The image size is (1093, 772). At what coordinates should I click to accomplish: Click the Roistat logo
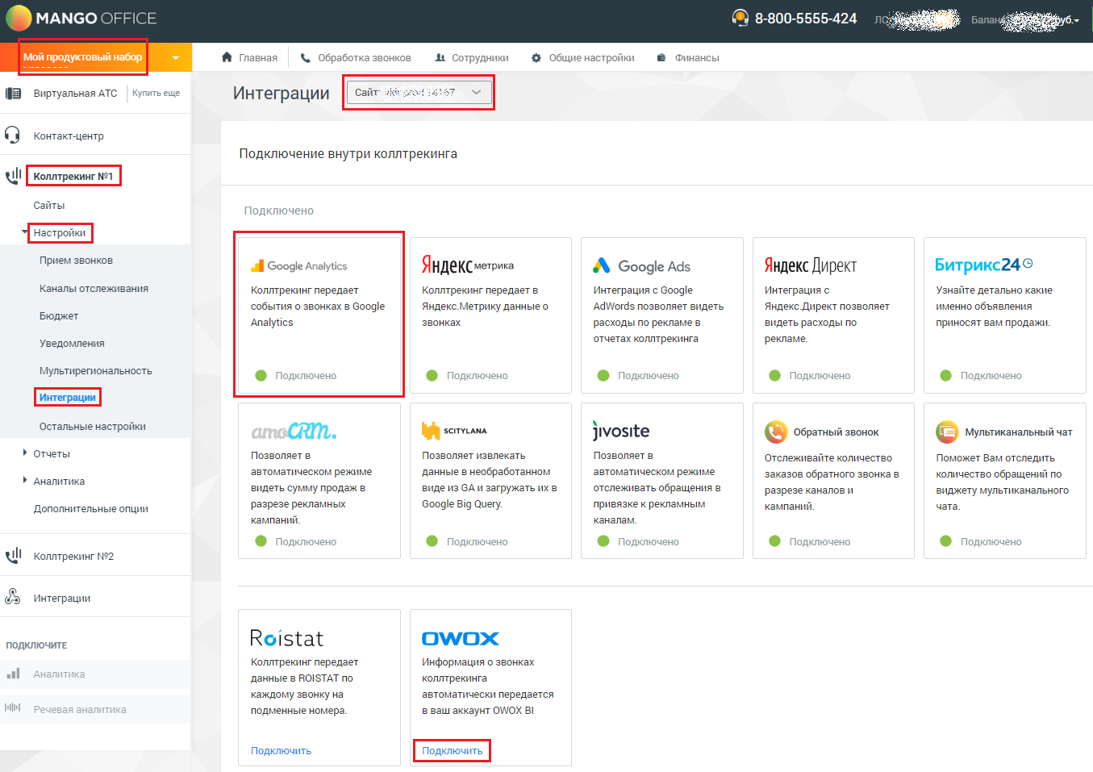click(286, 638)
